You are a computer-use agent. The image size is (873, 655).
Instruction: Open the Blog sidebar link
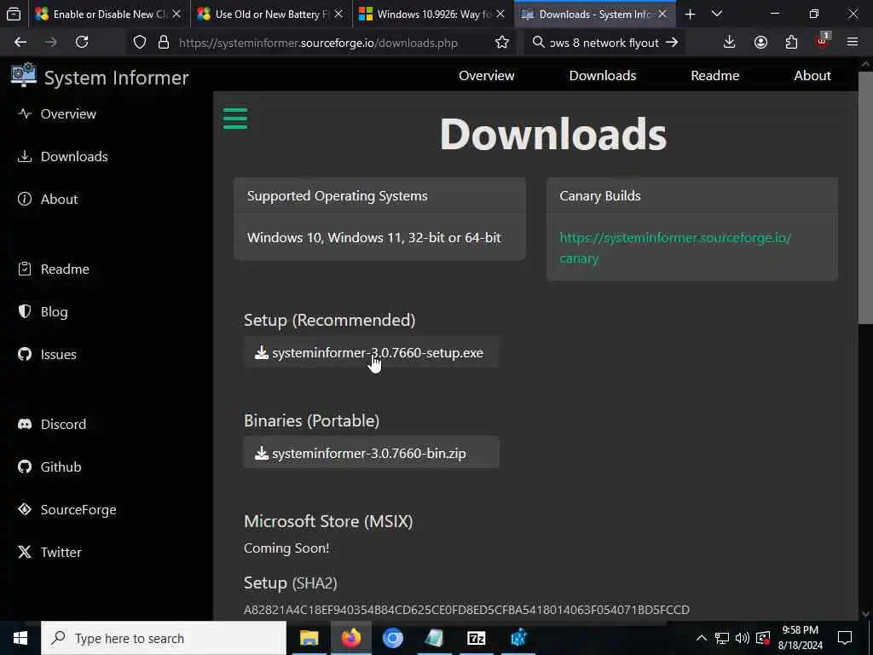point(43,312)
